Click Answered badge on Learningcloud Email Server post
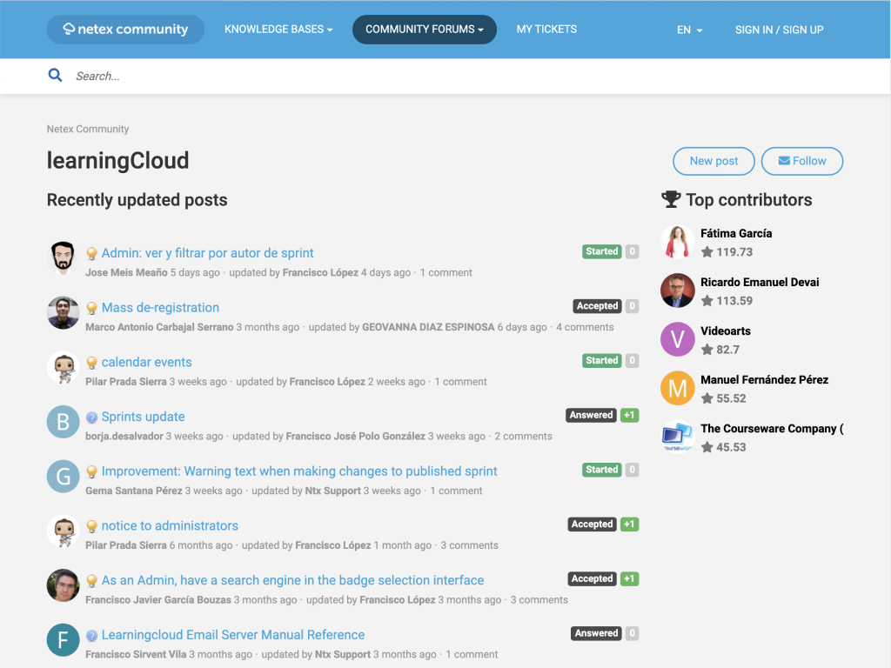891x668 pixels. 596,633
